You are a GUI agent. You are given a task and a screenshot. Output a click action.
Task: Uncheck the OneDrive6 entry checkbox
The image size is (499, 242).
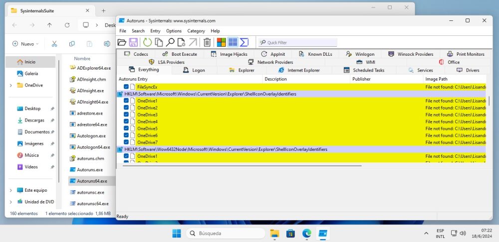(x=126, y=135)
